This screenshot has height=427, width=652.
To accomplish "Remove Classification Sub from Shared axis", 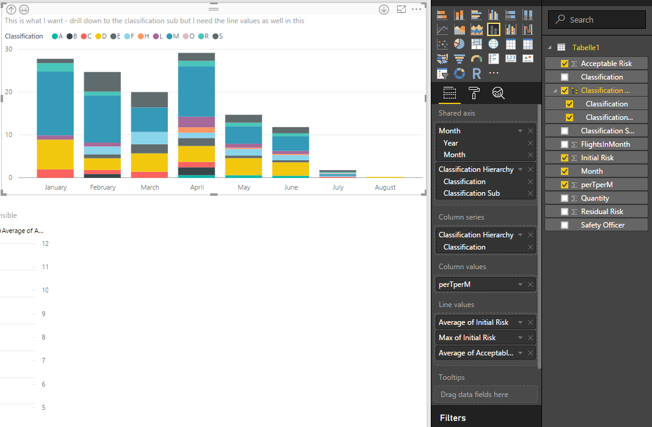I will pyautogui.click(x=530, y=193).
